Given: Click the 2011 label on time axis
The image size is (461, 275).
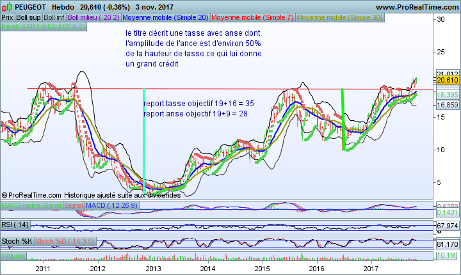Looking at the screenshot, I should click(43, 269).
